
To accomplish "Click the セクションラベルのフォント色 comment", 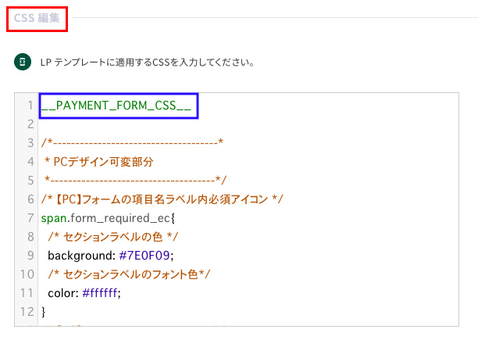I will pyautogui.click(x=129, y=274).
